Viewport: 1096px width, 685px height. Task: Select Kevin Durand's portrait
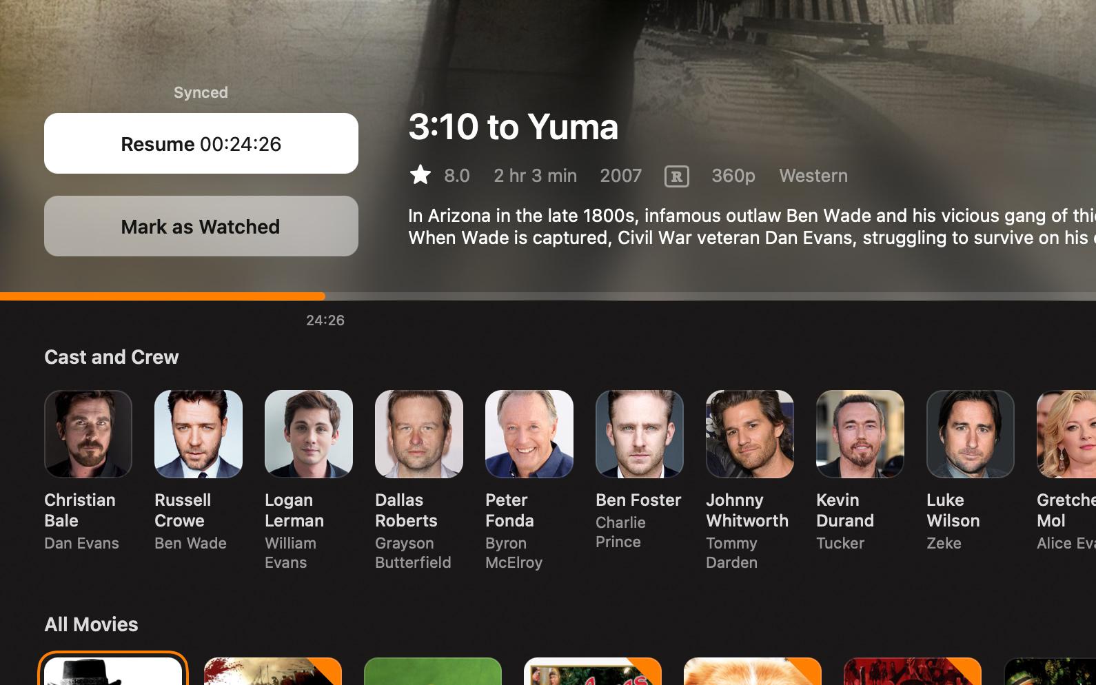(x=860, y=434)
